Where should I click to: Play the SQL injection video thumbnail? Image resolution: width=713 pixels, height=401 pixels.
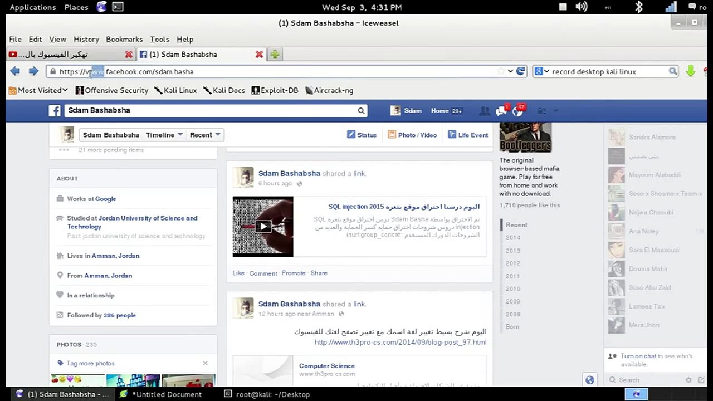tap(263, 226)
